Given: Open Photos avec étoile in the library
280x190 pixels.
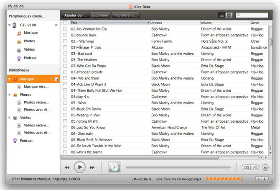Looking at the screenshot, I should (37, 110).
